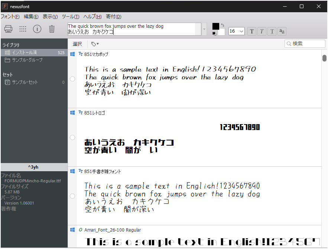
Task: Open the ツール menu
Action: [x=70, y=16]
